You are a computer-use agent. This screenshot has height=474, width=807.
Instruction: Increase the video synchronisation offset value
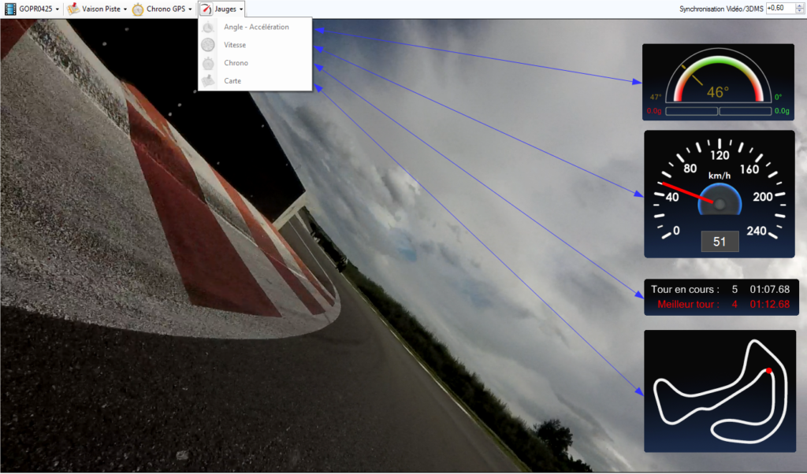800,6
